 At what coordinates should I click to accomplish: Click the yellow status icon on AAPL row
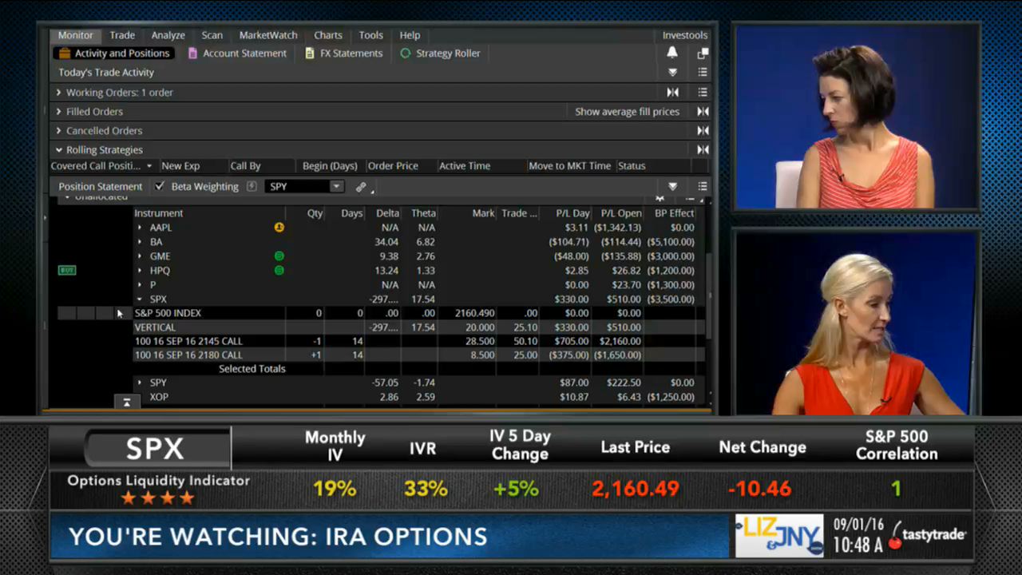click(279, 228)
